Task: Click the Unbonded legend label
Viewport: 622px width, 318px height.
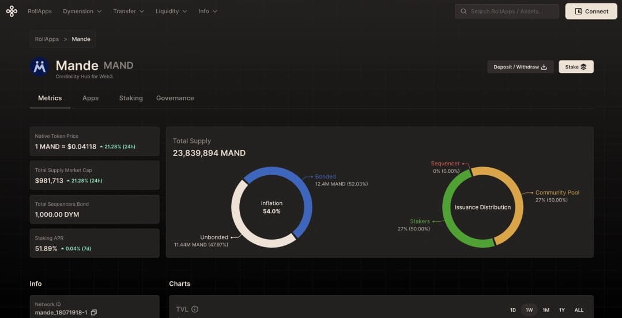Action: [x=214, y=237]
